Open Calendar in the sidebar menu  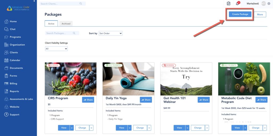[x=15, y=60]
